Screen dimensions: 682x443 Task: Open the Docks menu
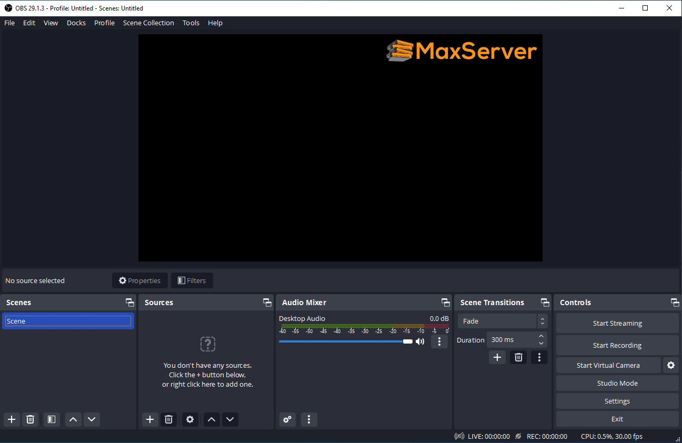[x=76, y=23]
